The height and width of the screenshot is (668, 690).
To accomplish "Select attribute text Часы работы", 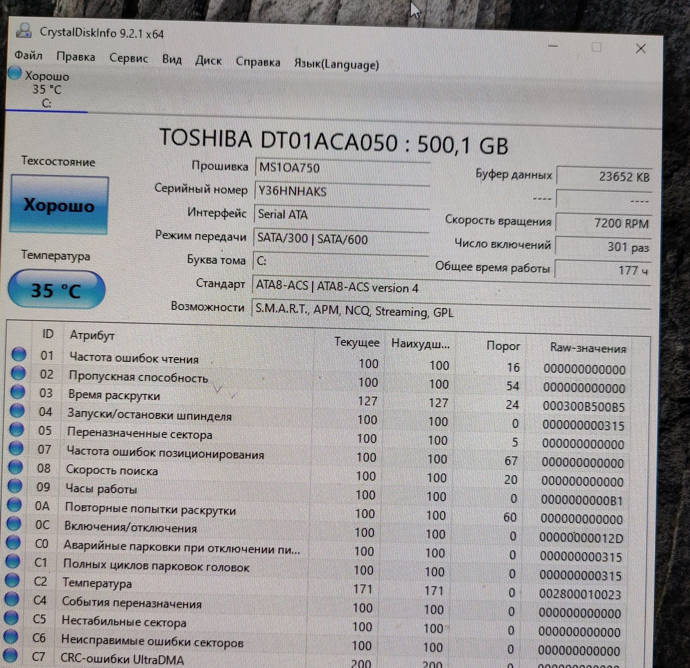I will (101, 488).
